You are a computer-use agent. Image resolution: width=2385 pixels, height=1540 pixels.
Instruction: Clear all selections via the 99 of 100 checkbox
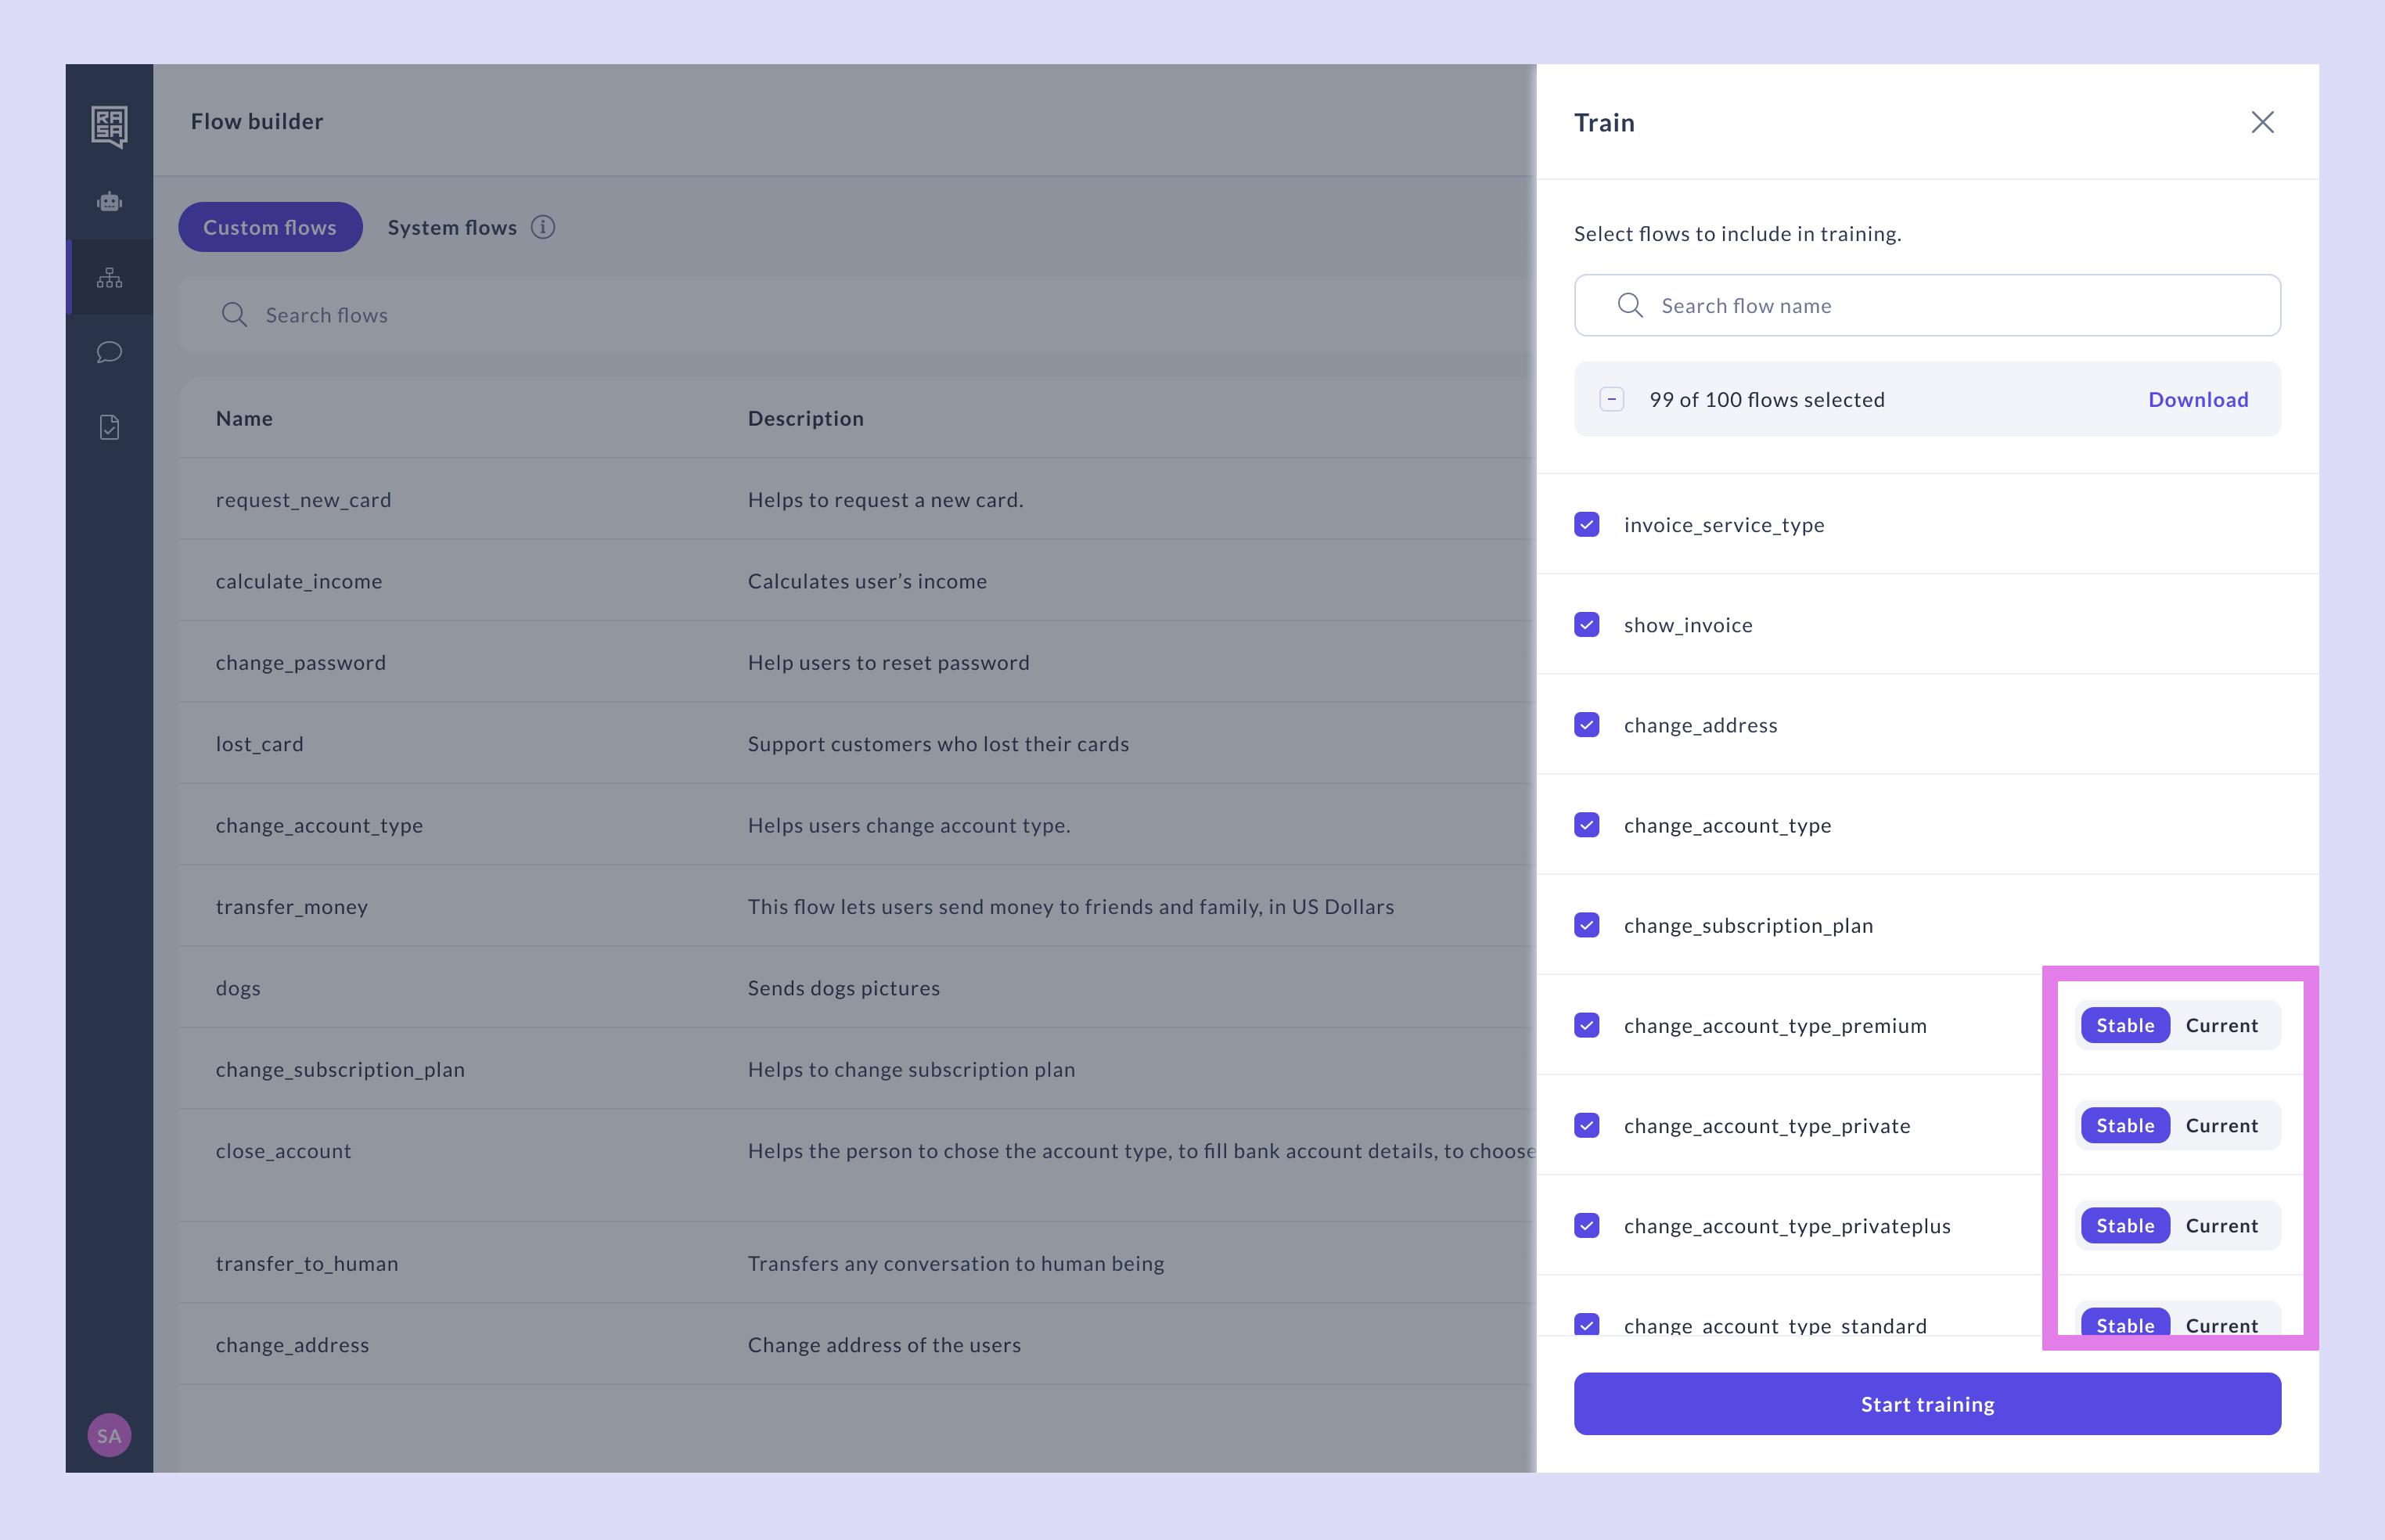pos(1612,399)
